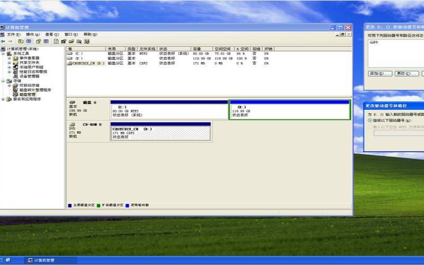Image resolution: width=424 pixels, height=265 pixels.
Task: Go back with the green left arrow
Action: tap(3, 41)
